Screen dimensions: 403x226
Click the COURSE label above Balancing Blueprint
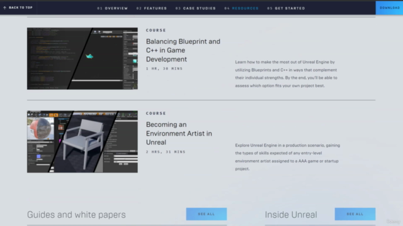pyautogui.click(x=156, y=30)
